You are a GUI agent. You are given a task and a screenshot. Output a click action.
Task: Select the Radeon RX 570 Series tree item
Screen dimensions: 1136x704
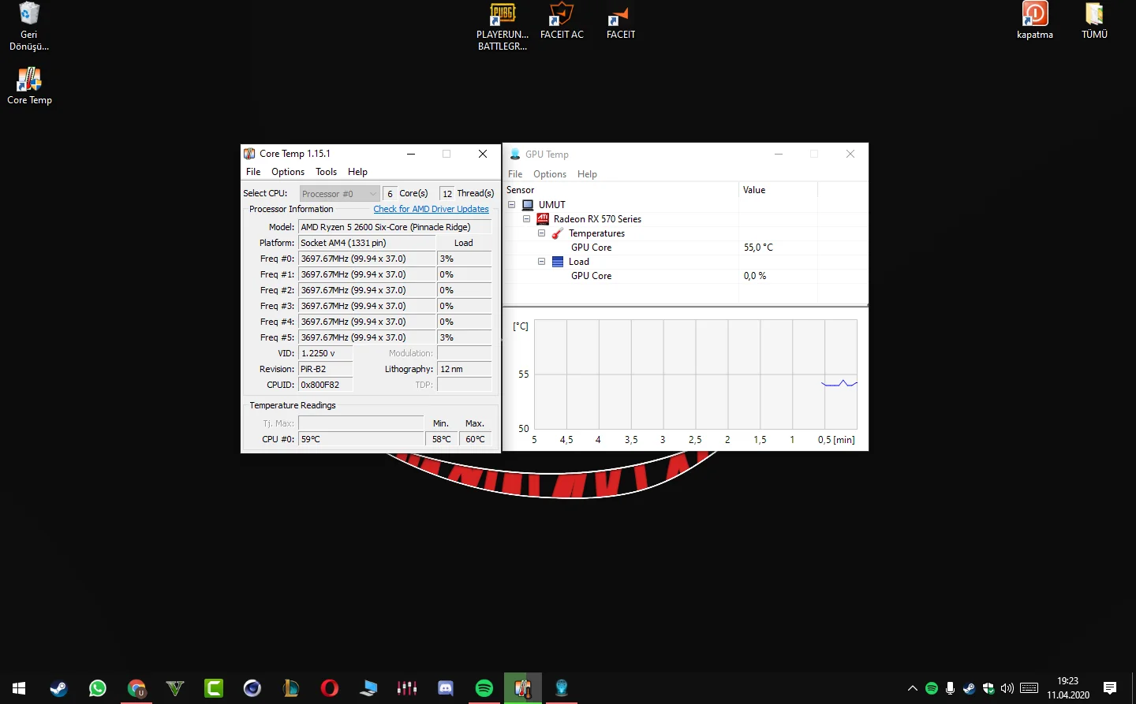click(x=597, y=219)
